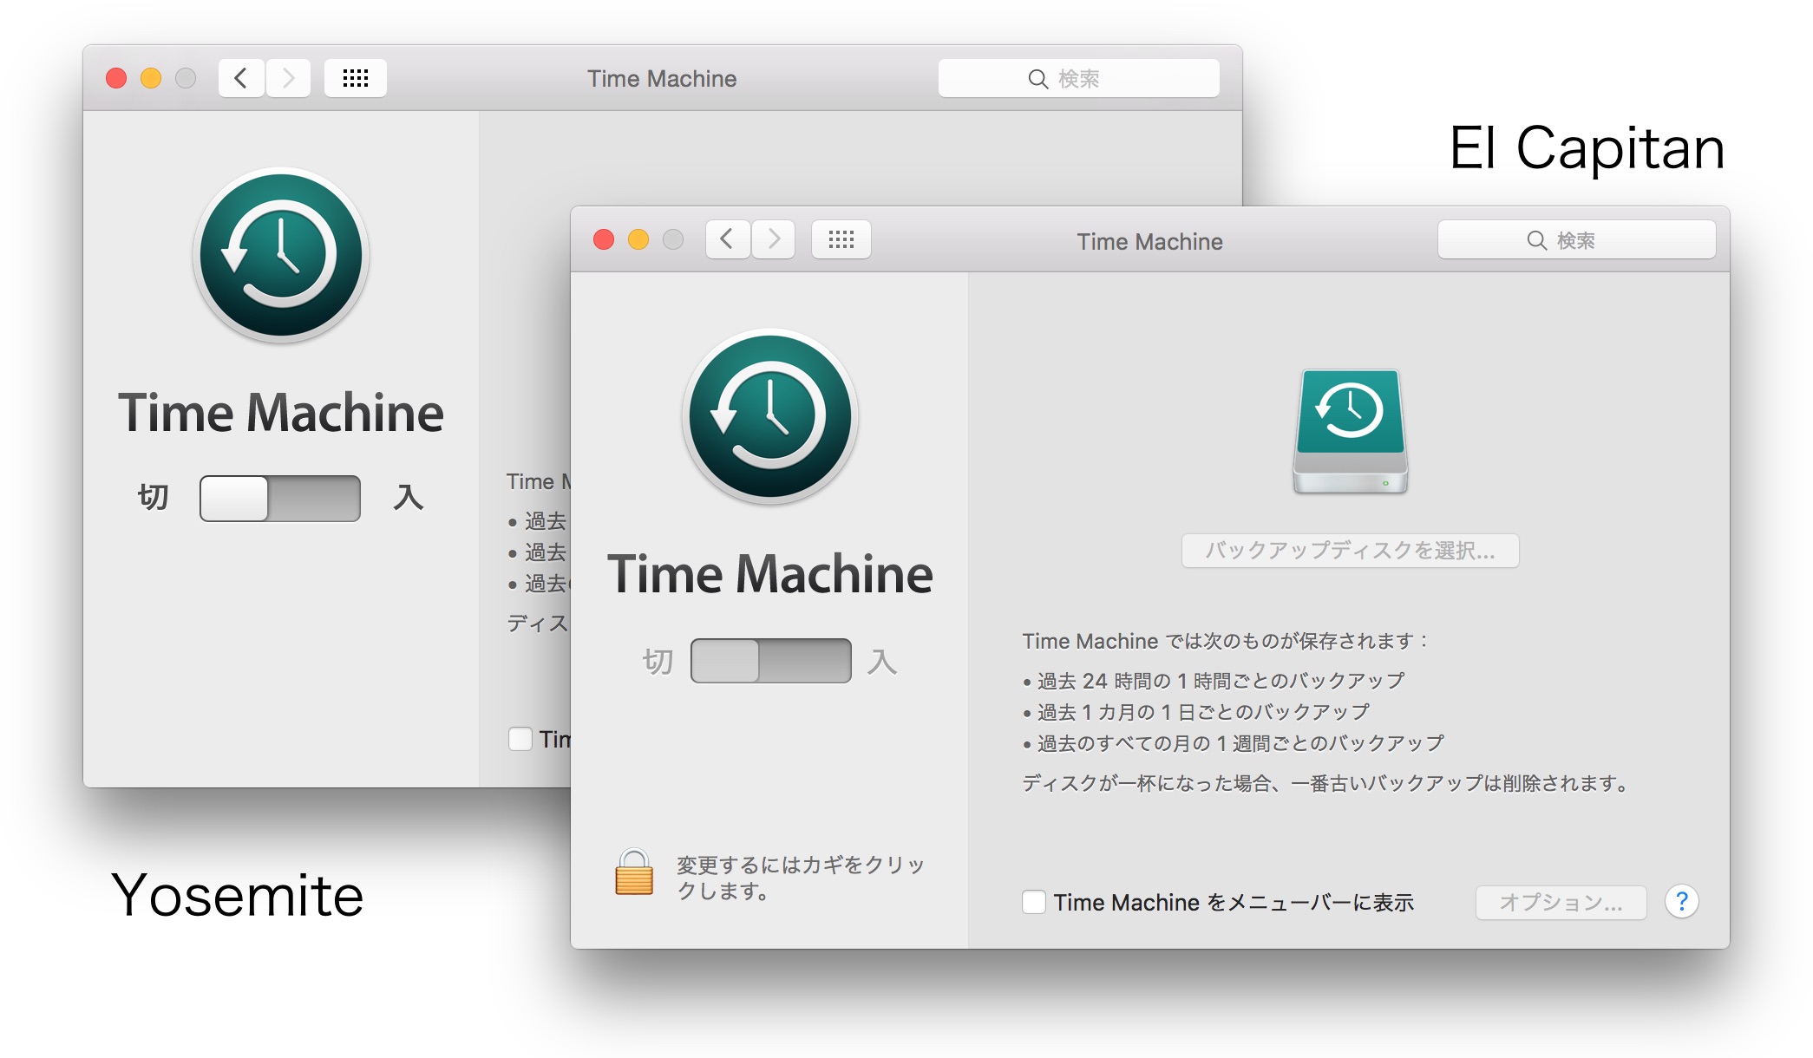Click the Yosemite window title bar text

(x=662, y=79)
